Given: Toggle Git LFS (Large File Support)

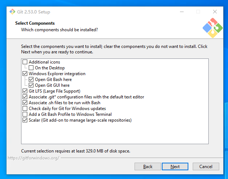Looking at the screenshot, I should [x=25, y=91].
